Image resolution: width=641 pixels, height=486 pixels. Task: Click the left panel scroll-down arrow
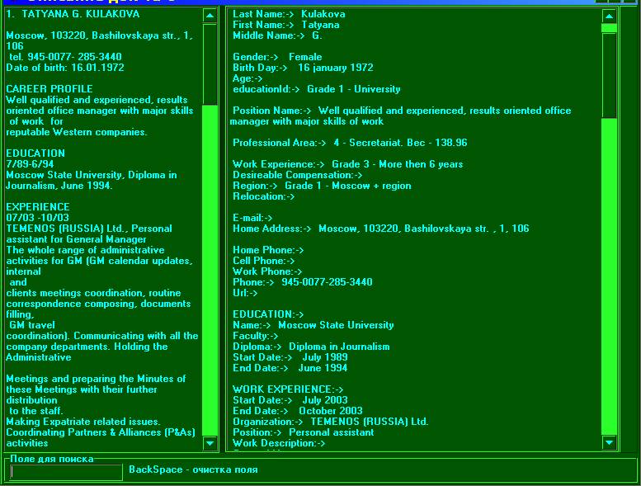pos(210,443)
